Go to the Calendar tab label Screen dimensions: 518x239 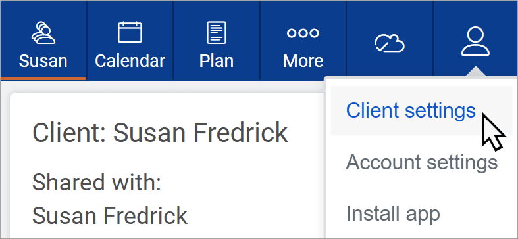click(130, 61)
